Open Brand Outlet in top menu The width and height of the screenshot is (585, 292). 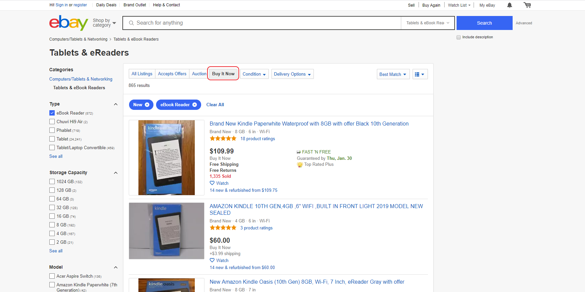(135, 5)
